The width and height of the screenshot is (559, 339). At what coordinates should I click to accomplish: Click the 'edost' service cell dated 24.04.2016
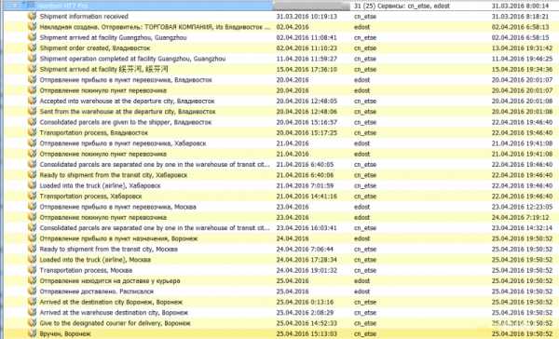[361, 238]
